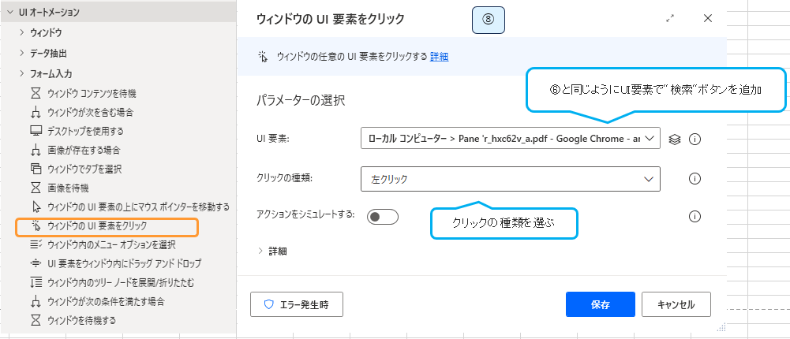Select デスクトップを使用する action
The image size is (790, 339).
tap(85, 131)
